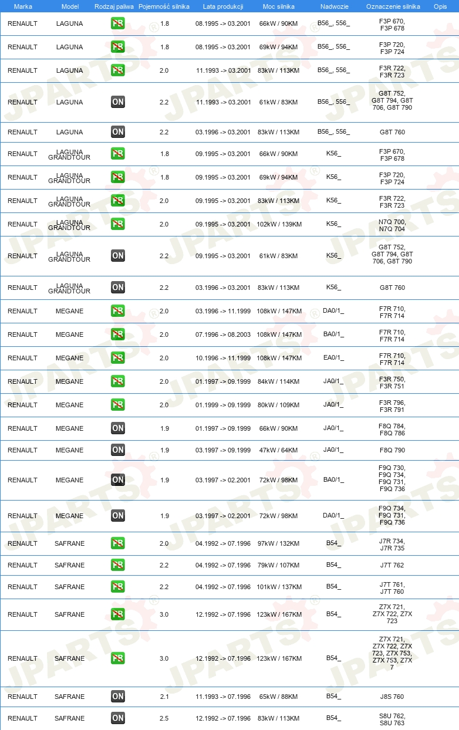Viewport: 459px width, 730px height.
Task: Click the power cell 65kW / 88KM
Action: (279, 697)
